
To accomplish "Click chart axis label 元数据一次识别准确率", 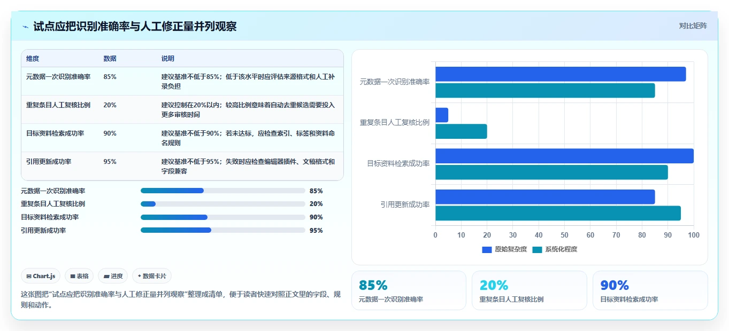I will (394, 82).
